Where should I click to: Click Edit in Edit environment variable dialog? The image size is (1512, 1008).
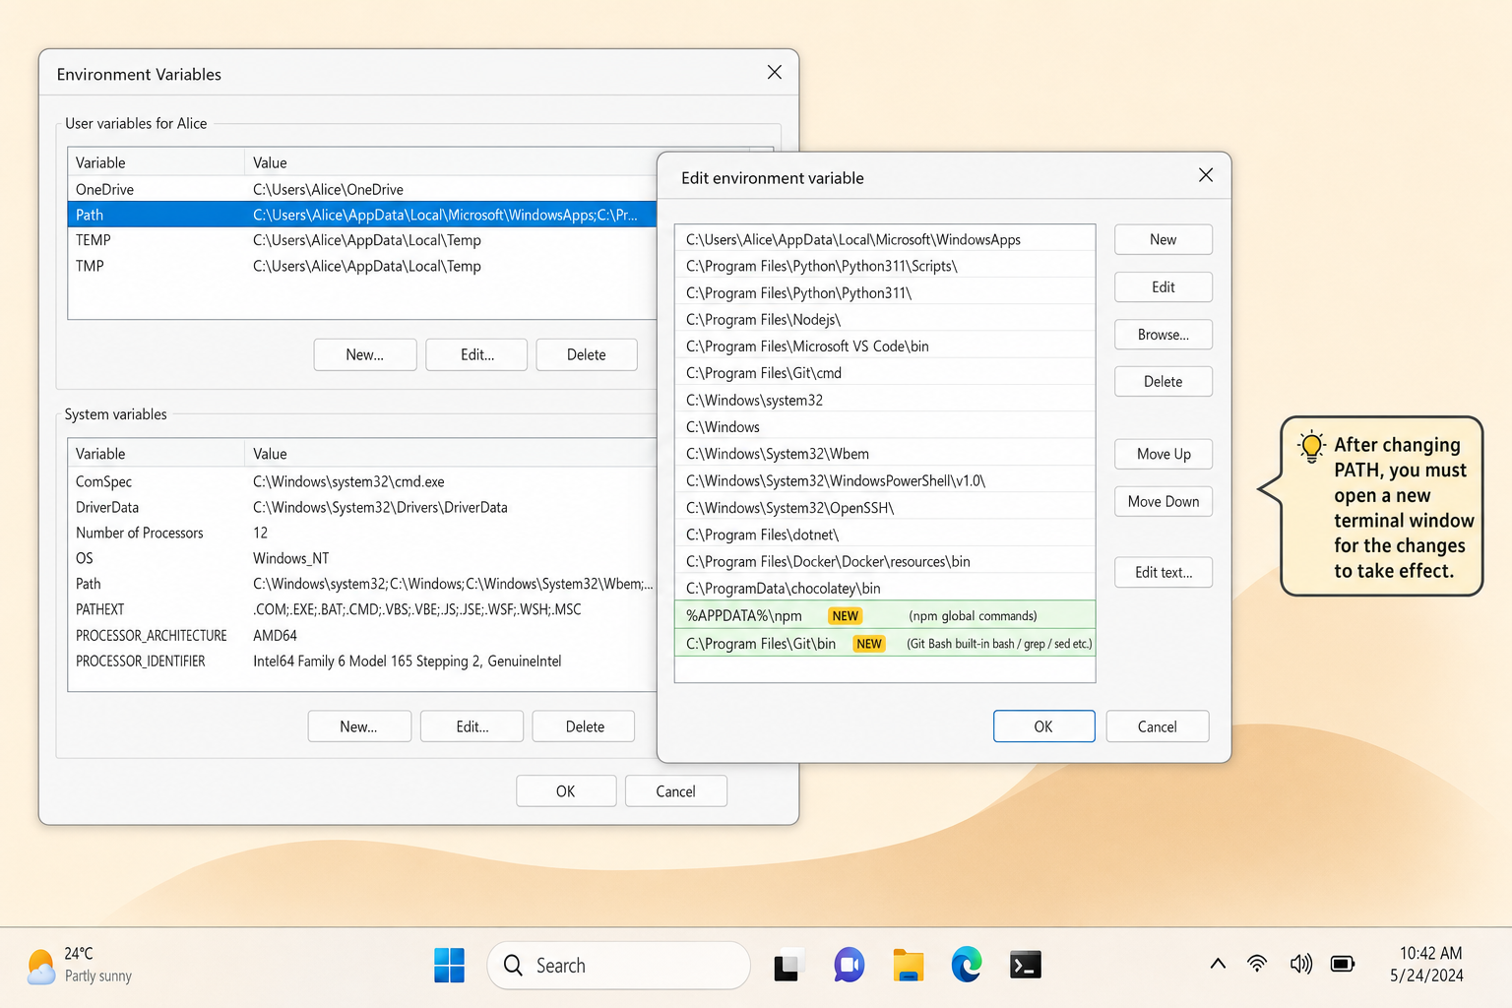coord(1163,286)
